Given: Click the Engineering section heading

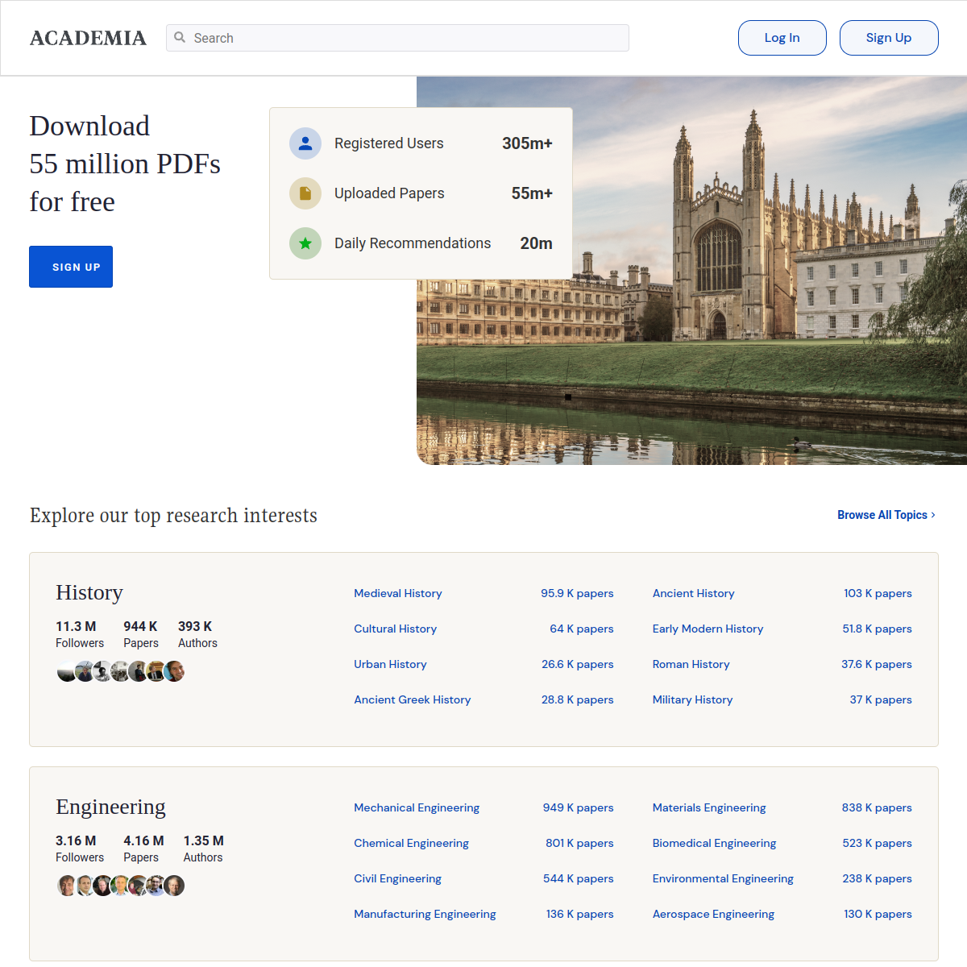Looking at the screenshot, I should (x=110, y=807).
